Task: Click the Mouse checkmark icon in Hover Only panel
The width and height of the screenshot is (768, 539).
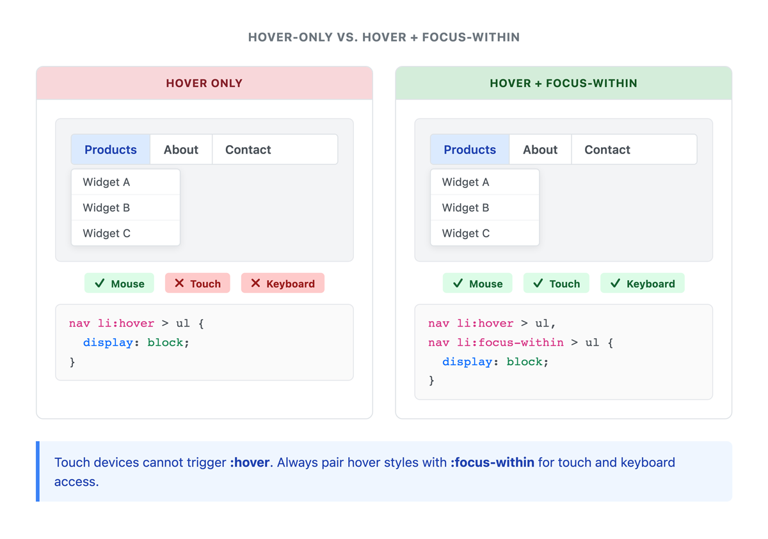Action: [x=100, y=283]
